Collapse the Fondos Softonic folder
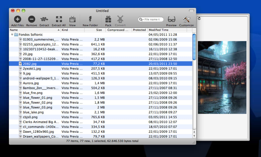 [12, 35]
